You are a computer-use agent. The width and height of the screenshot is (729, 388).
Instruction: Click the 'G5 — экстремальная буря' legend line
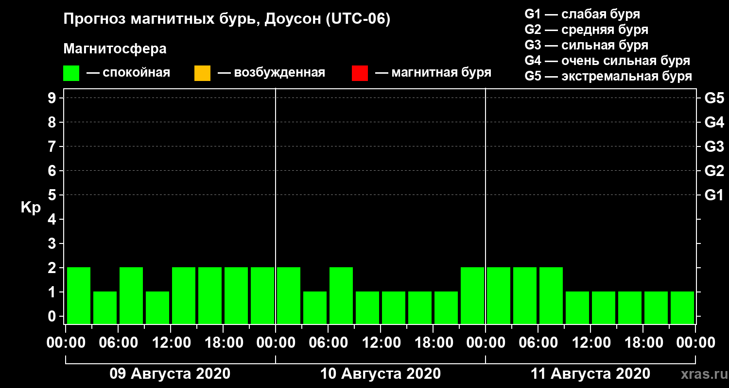[608, 77]
